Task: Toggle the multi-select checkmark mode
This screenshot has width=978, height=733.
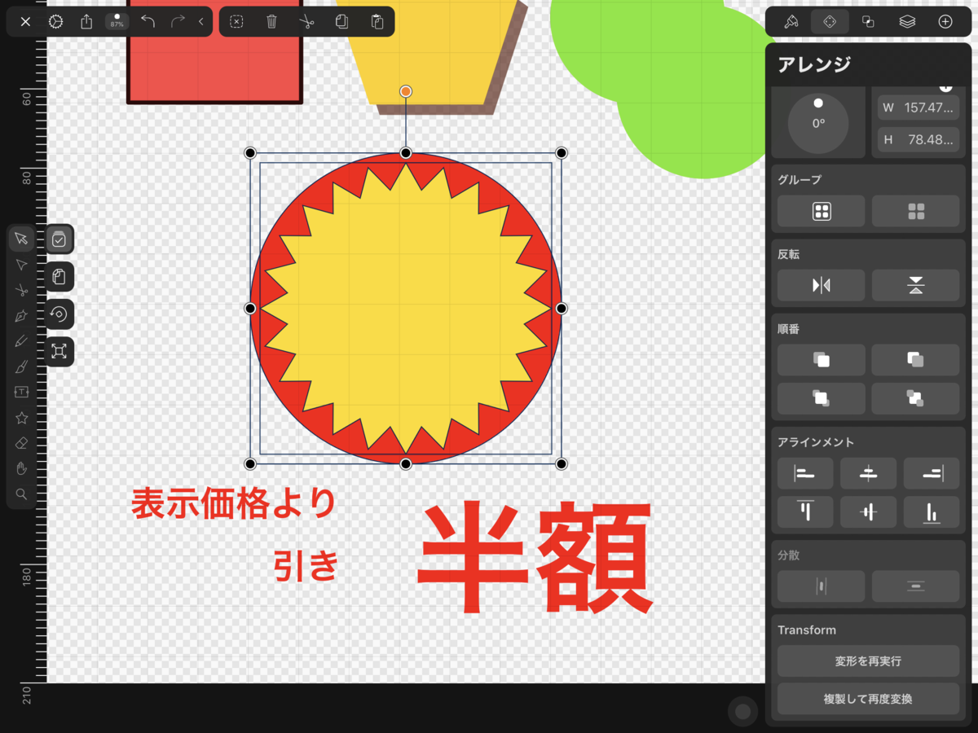Action: 59,239
